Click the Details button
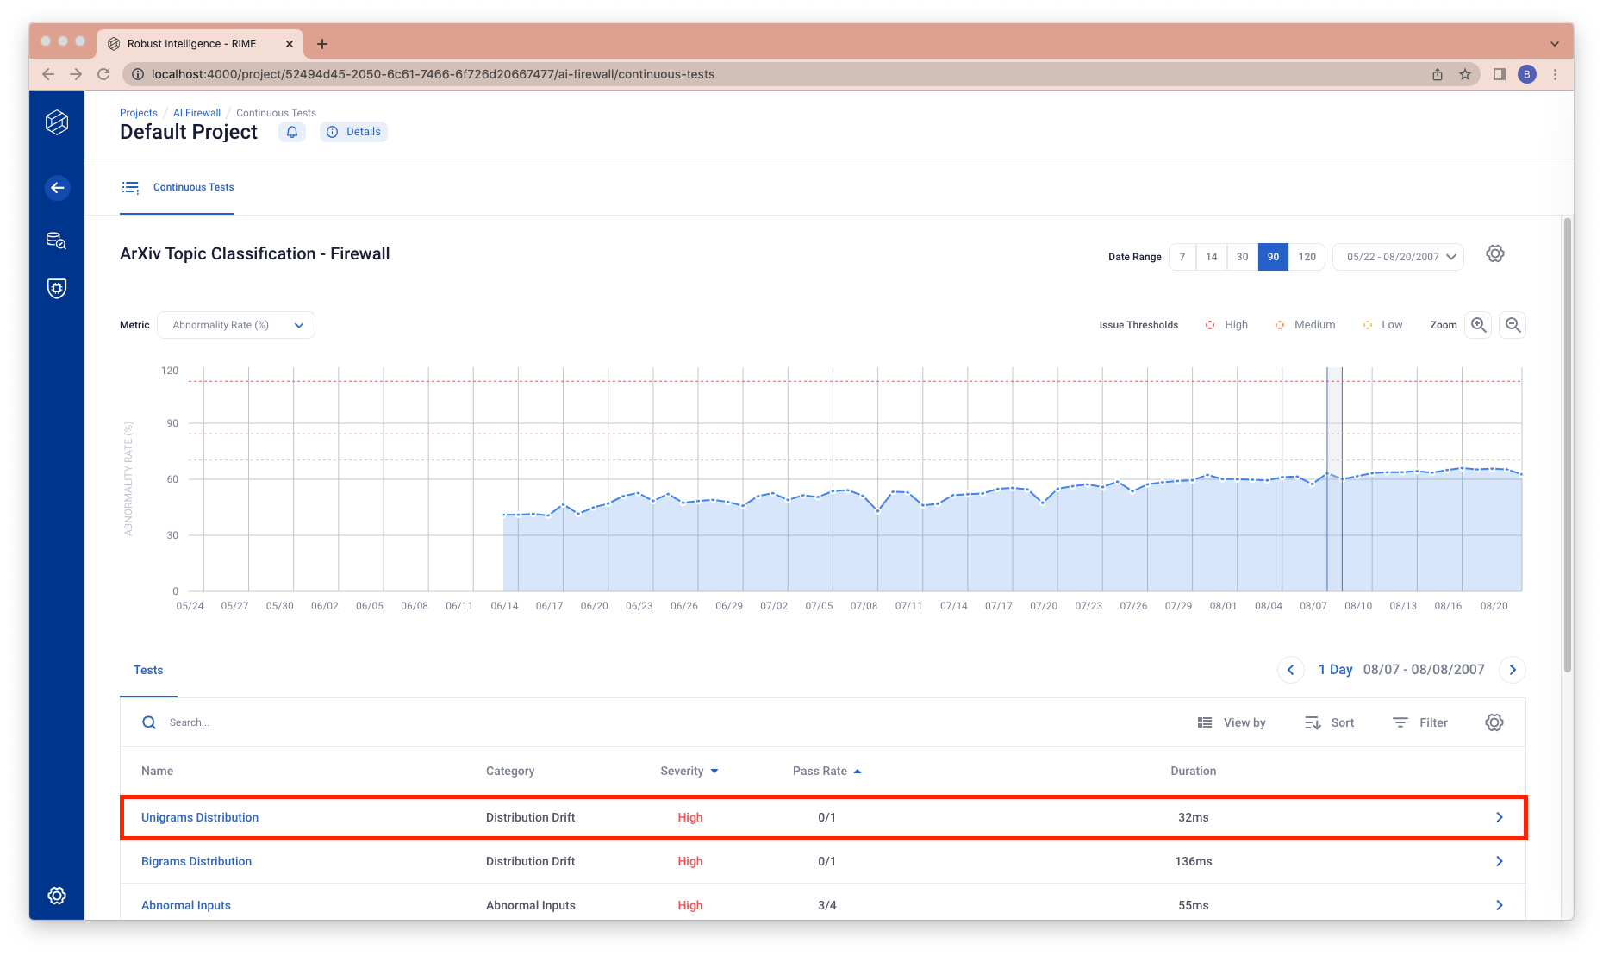This screenshot has width=1603, height=956. pos(354,132)
